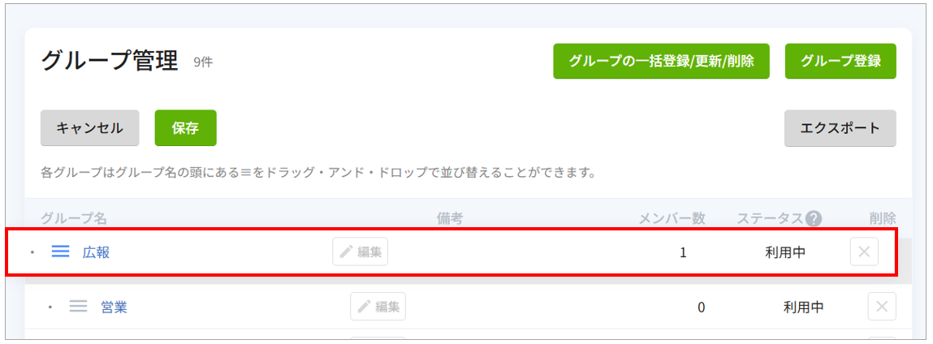933x344 pixels.
Task: Cancel reordering with キャンセル button
Action: [90, 127]
